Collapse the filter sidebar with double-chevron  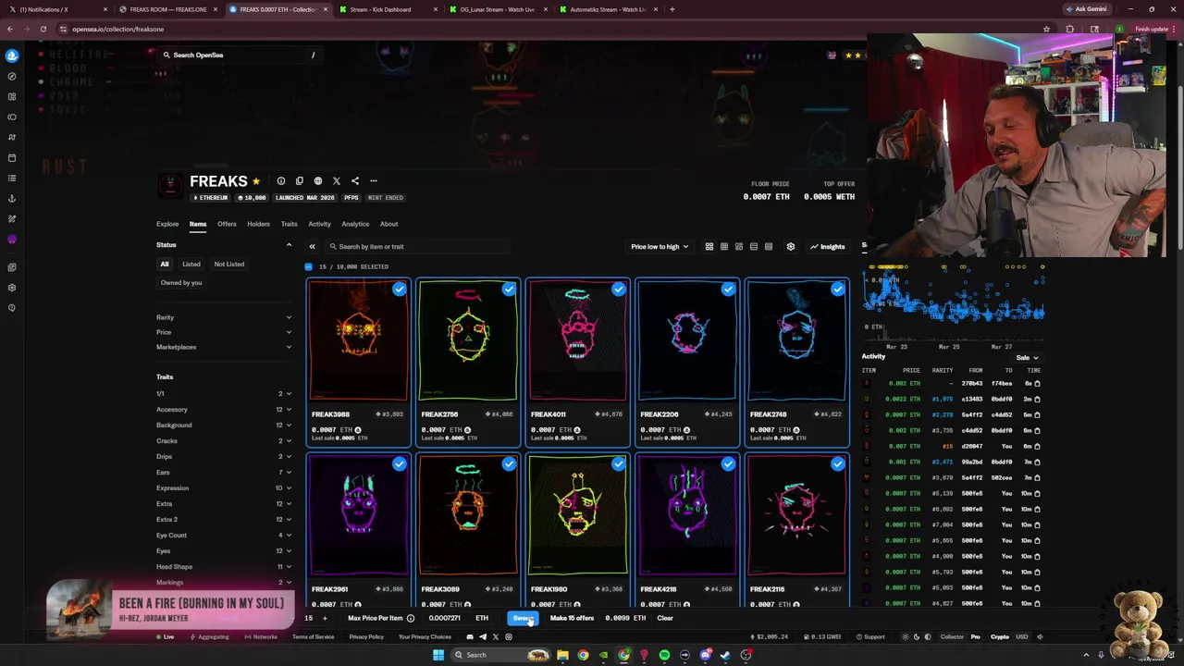tap(312, 247)
